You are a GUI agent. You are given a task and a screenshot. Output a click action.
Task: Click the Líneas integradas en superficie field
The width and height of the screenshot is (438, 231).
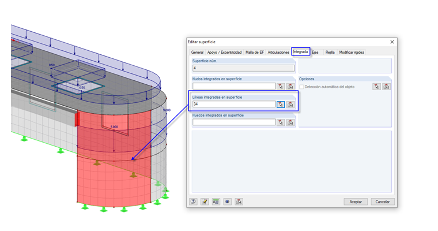pyautogui.click(x=234, y=104)
